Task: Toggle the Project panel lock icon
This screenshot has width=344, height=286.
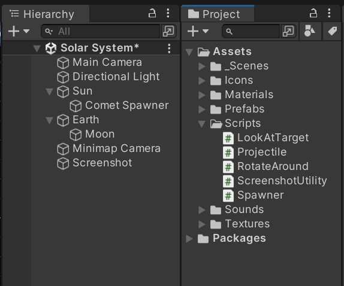Action: pyautogui.click(x=313, y=13)
